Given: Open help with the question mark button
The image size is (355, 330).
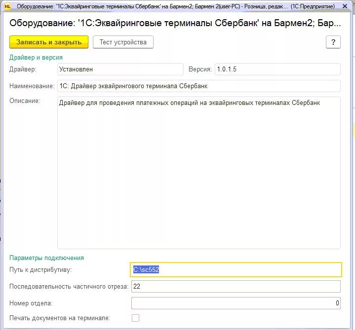Looking at the screenshot, I should [x=333, y=42].
